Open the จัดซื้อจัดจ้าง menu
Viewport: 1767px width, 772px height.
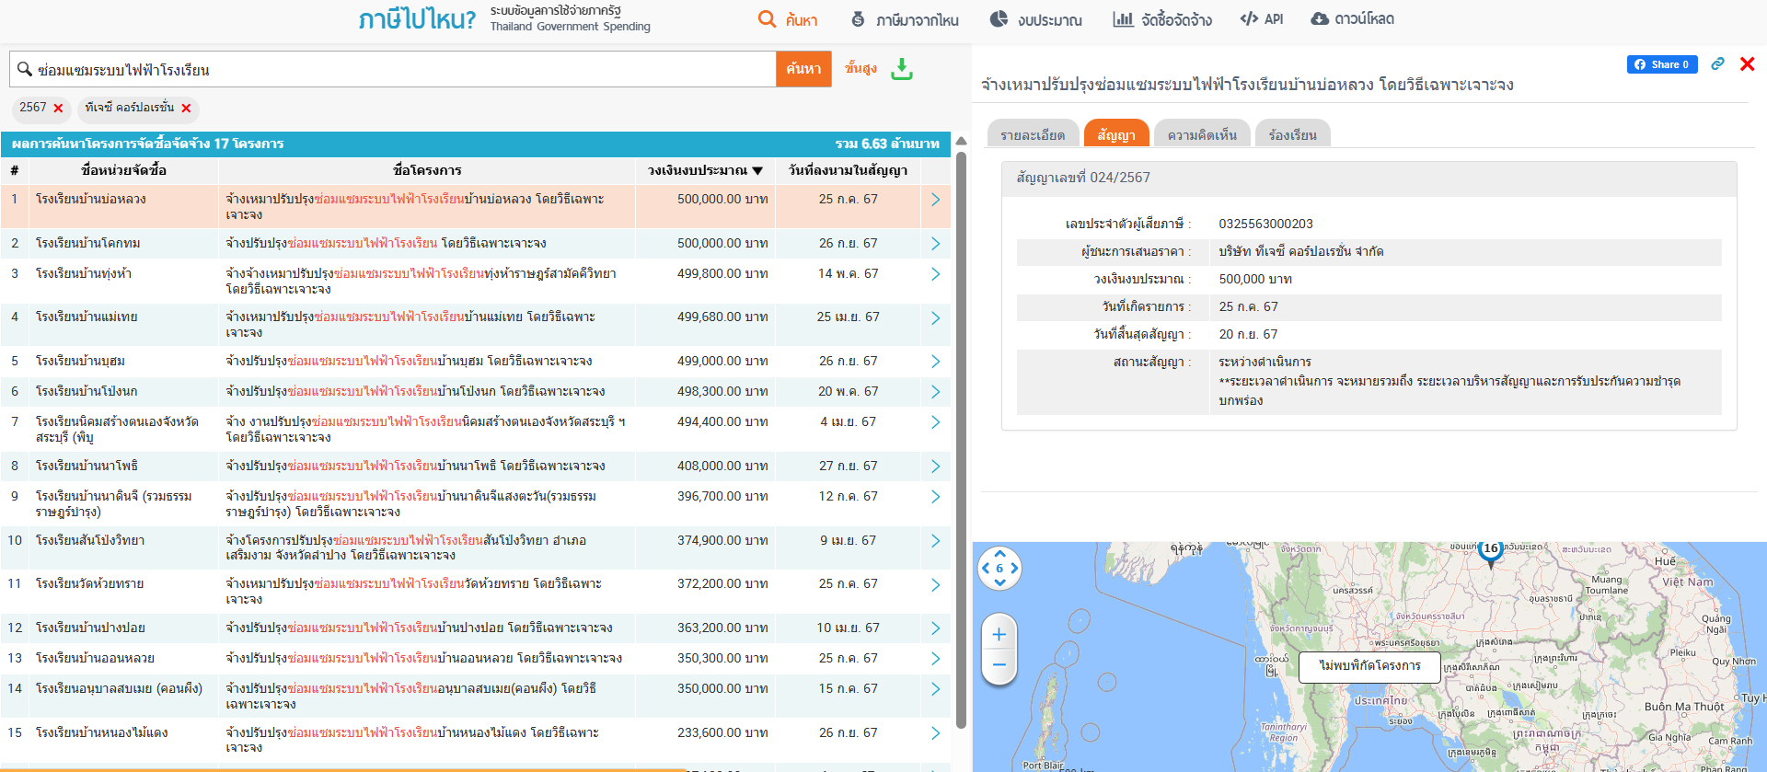1162,19
